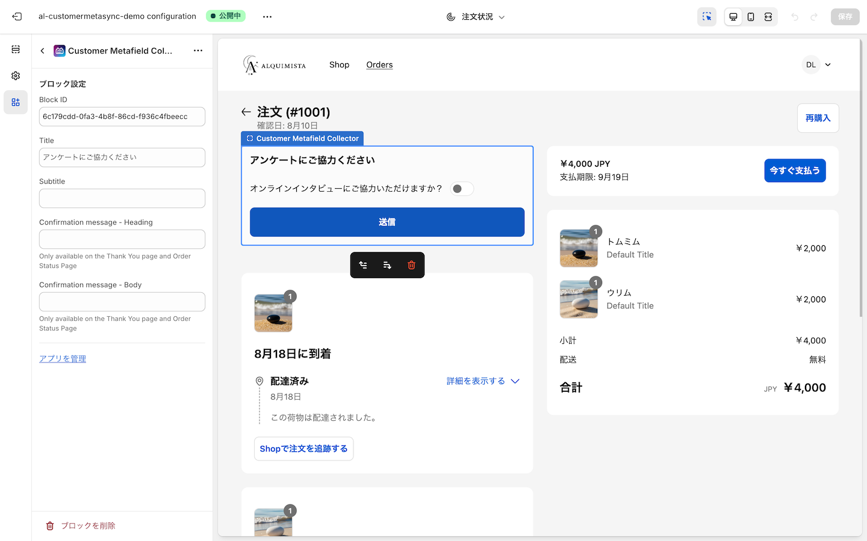Delete block using red trash icon in floating toolbar
867x541 pixels.
point(411,265)
